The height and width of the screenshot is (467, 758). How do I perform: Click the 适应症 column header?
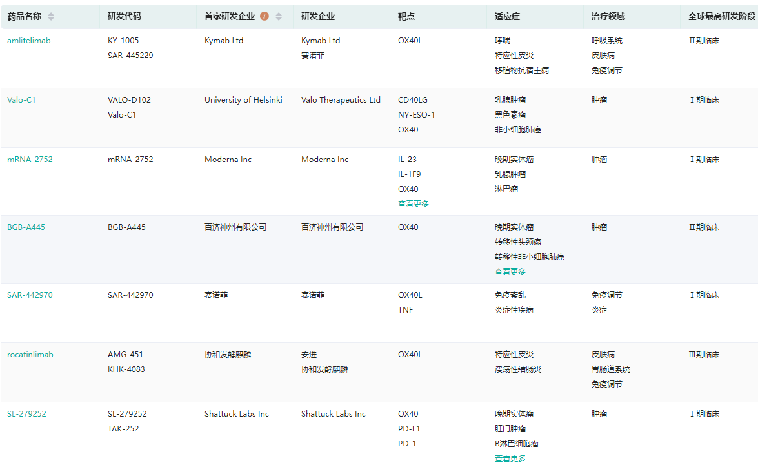[507, 16]
